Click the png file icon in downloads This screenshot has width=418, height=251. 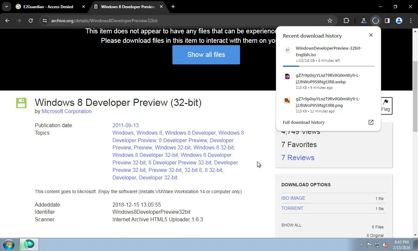(287, 100)
